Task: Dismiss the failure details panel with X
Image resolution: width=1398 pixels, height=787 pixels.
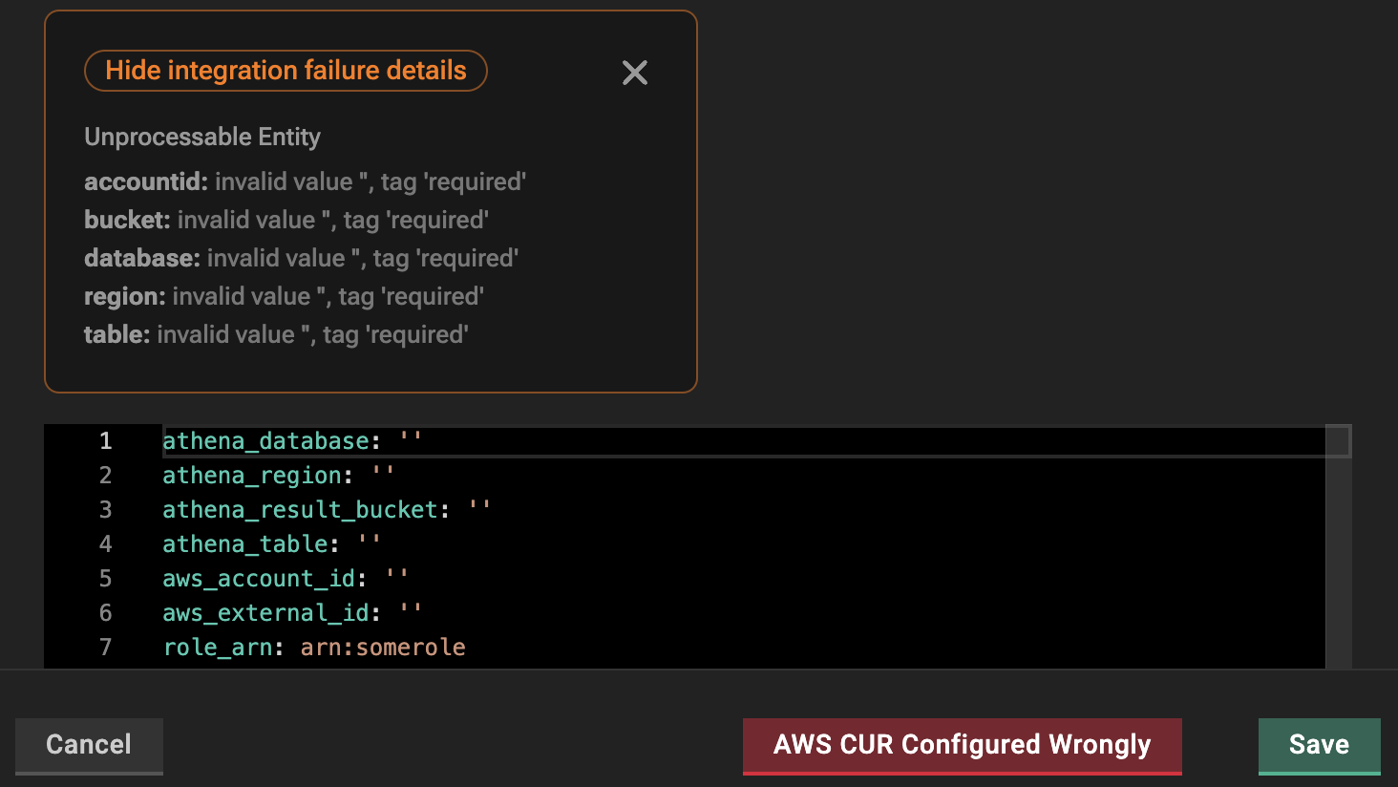Action: [635, 73]
